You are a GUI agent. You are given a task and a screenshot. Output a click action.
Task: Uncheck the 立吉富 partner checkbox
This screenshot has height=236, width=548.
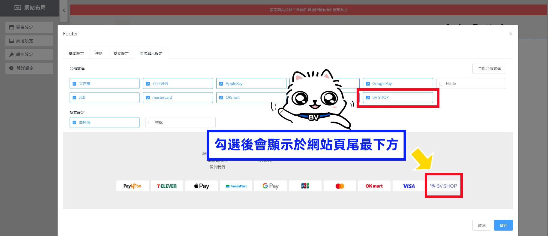[x=74, y=84]
